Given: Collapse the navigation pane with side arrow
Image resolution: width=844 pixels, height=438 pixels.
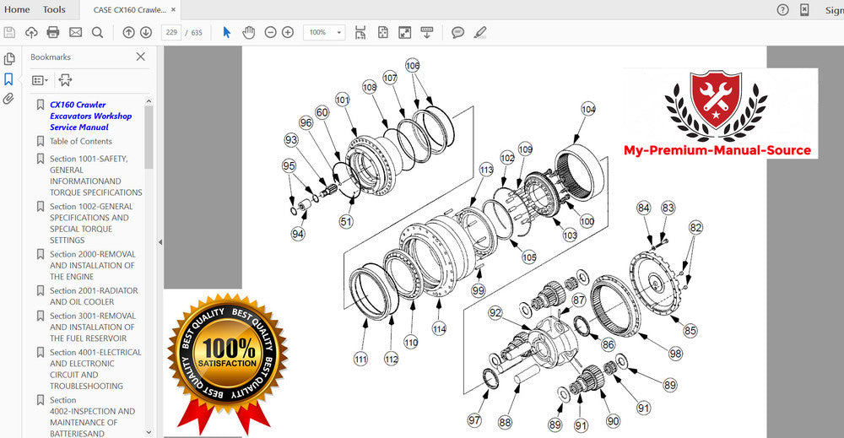Looking at the screenshot, I should (x=160, y=242).
